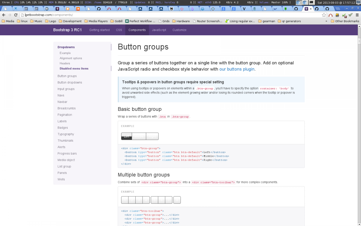This screenshot has height=226, width=361.
Task: Open the Music bookmarks folder
Action: 36,21
